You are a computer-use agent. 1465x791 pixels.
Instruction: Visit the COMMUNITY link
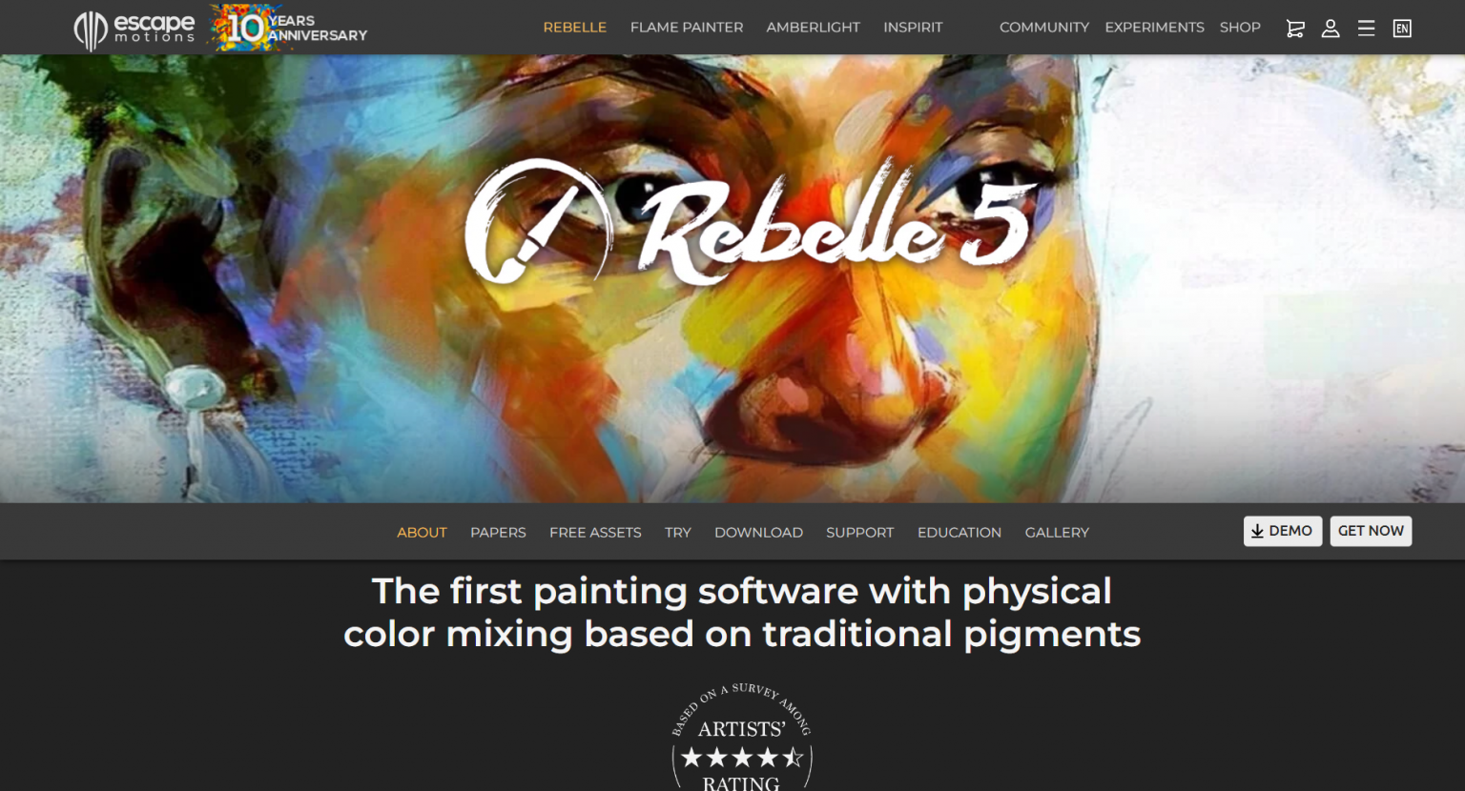pyautogui.click(x=1044, y=28)
